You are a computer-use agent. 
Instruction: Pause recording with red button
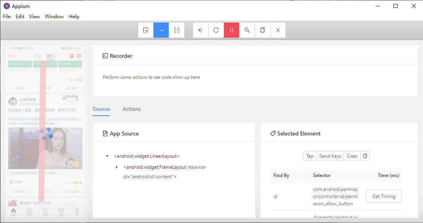click(232, 30)
